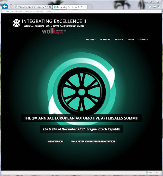
Task: Click the Official Partner Wolk After Sales text
Action: [54, 26]
